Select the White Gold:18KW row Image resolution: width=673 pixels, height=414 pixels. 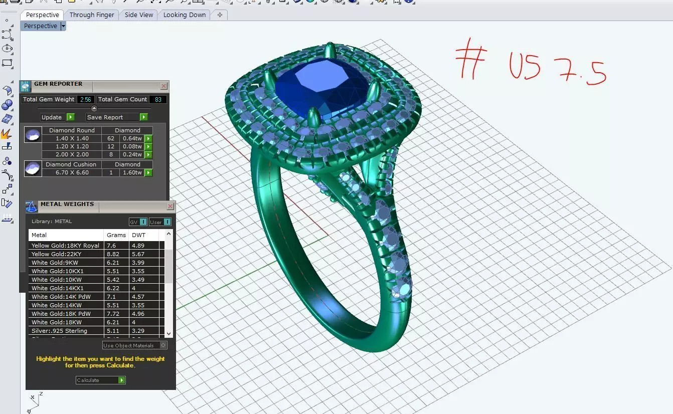point(96,322)
